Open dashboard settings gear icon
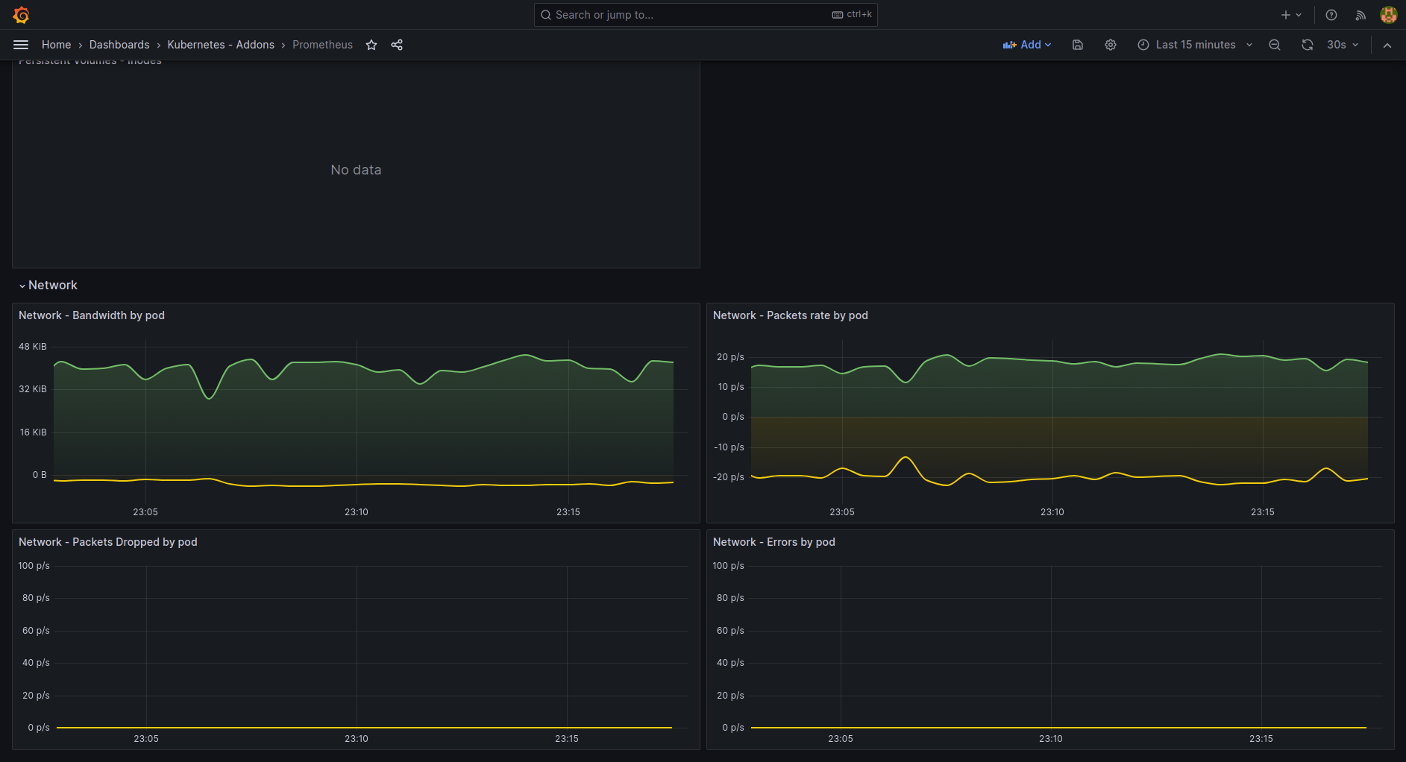This screenshot has height=762, width=1406. pyautogui.click(x=1111, y=45)
